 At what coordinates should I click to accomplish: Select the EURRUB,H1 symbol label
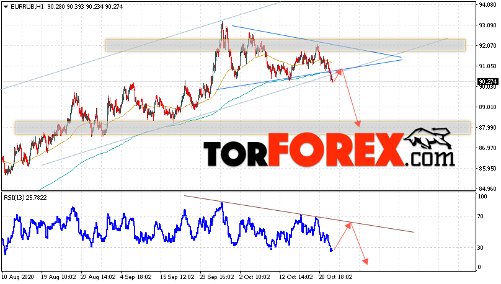point(27,7)
